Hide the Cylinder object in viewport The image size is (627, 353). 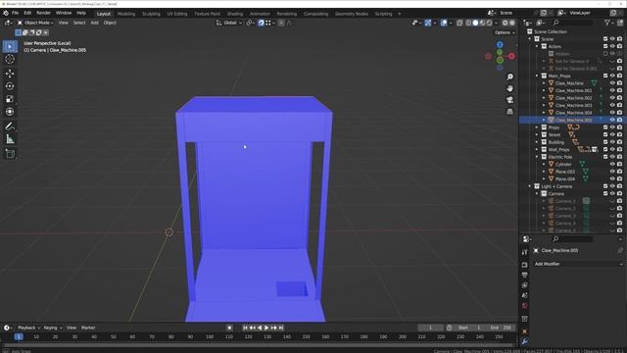612,164
